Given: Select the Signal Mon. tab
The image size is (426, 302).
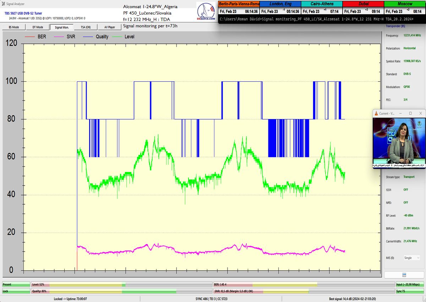Looking at the screenshot, I should point(61,27).
